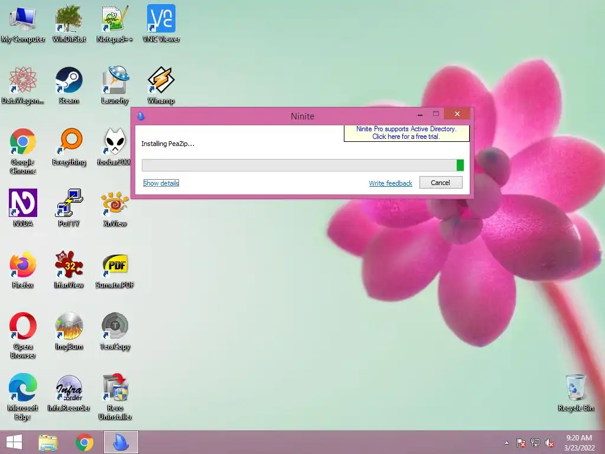The width and height of the screenshot is (605, 454).
Task: Launch Winamp from the desktop
Action: tap(161, 85)
